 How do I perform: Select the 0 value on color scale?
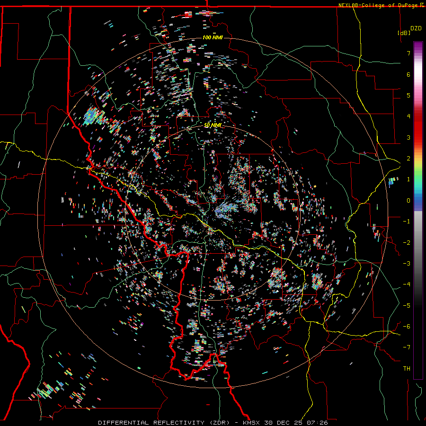click(x=408, y=201)
